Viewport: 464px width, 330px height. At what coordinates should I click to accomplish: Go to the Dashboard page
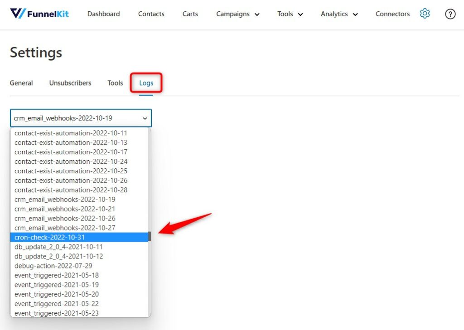pyautogui.click(x=104, y=14)
